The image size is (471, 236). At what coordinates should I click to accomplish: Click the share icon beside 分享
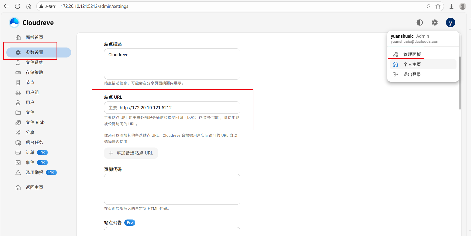18,132
